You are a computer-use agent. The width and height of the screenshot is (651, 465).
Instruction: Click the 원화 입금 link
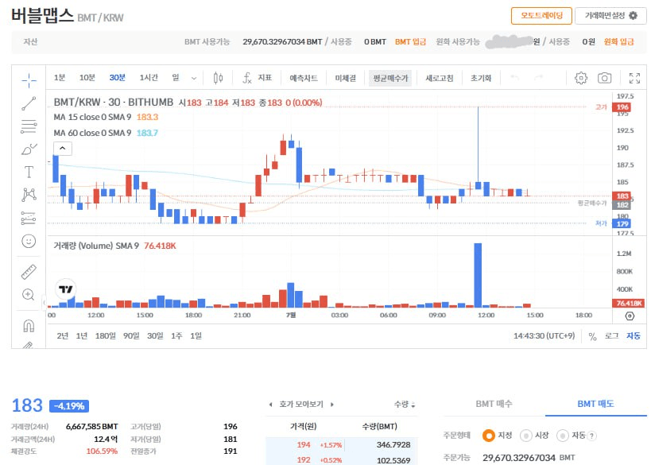tap(618, 42)
